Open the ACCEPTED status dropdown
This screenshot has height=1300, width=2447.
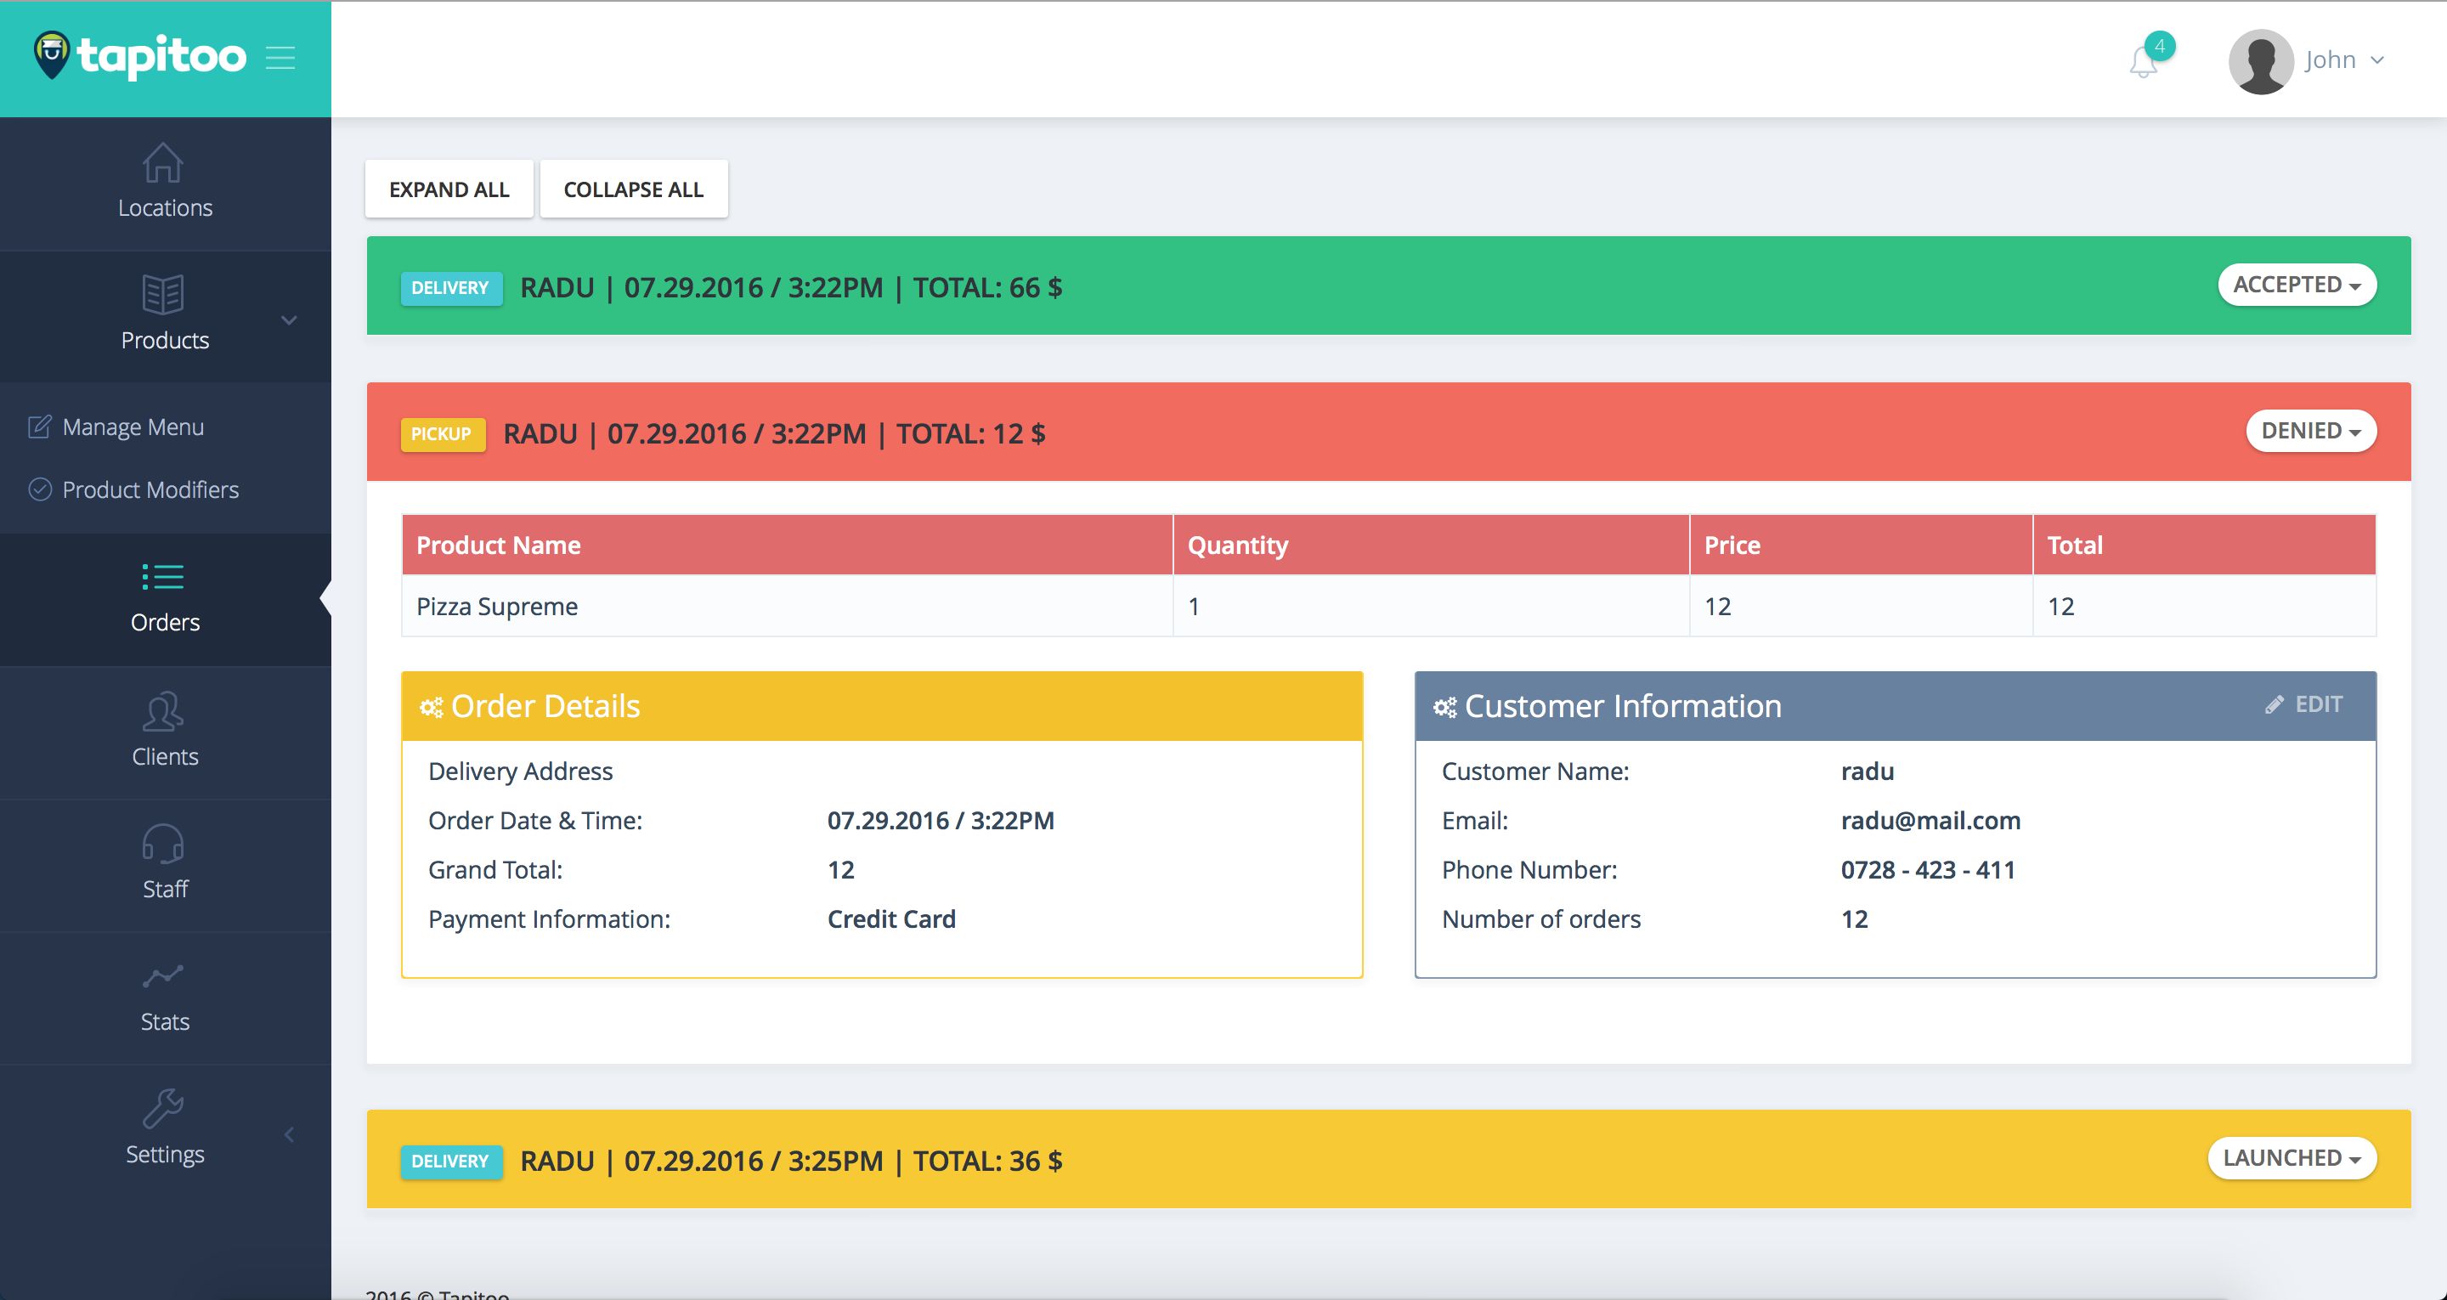[2296, 285]
